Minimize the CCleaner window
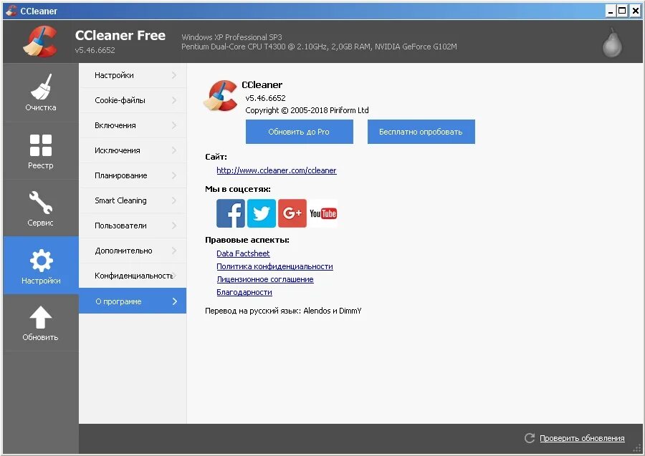The height and width of the screenshot is (456, 645). (x=611, y=11)
